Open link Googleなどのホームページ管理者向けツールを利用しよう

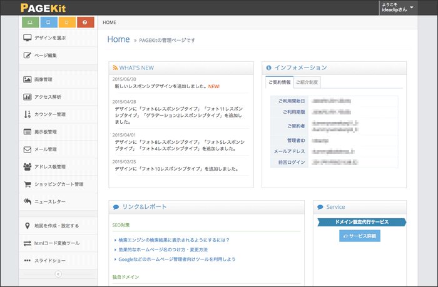(177, 259)
